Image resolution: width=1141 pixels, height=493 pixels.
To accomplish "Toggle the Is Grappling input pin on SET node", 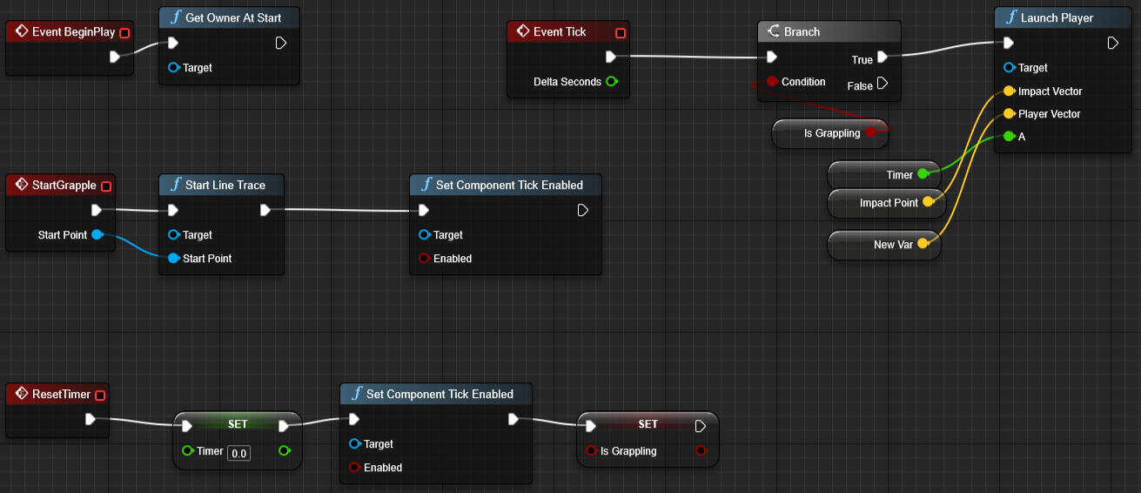I will 591,451.
